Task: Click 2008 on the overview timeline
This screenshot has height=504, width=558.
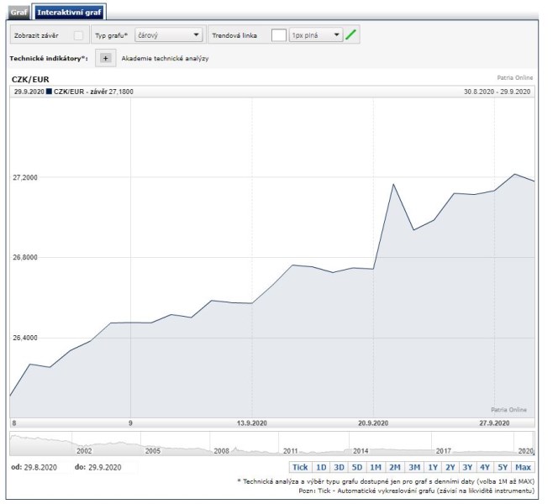Action: (222, 450)
